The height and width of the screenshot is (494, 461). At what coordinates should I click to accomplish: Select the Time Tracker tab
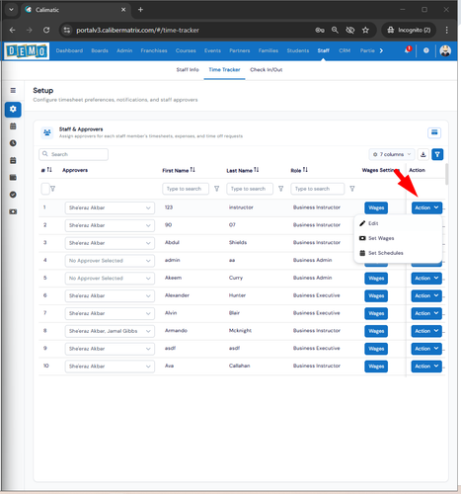pos(224,69)
